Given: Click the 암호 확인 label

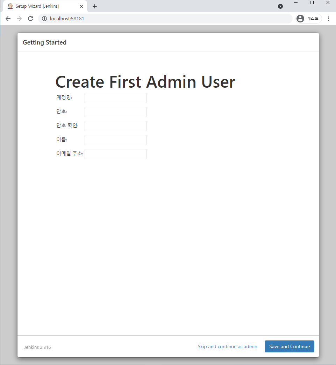Looking at the screenshot, I should point(67,125).
